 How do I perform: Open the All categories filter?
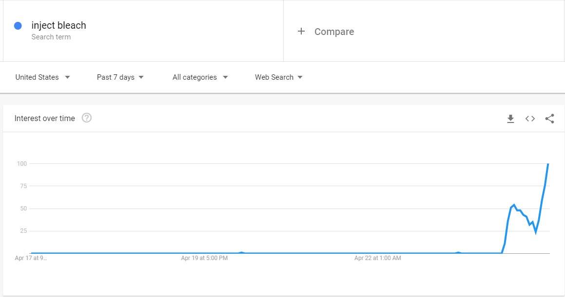click(x=200, y=77)
